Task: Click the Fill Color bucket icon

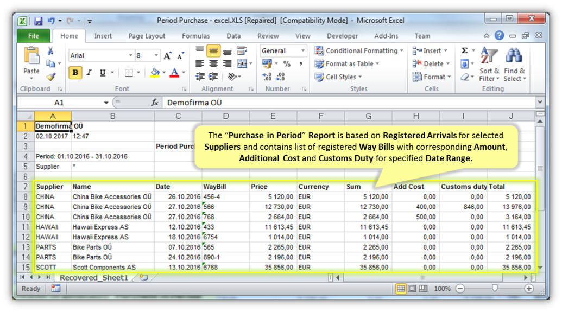Action: click(155, 73)
